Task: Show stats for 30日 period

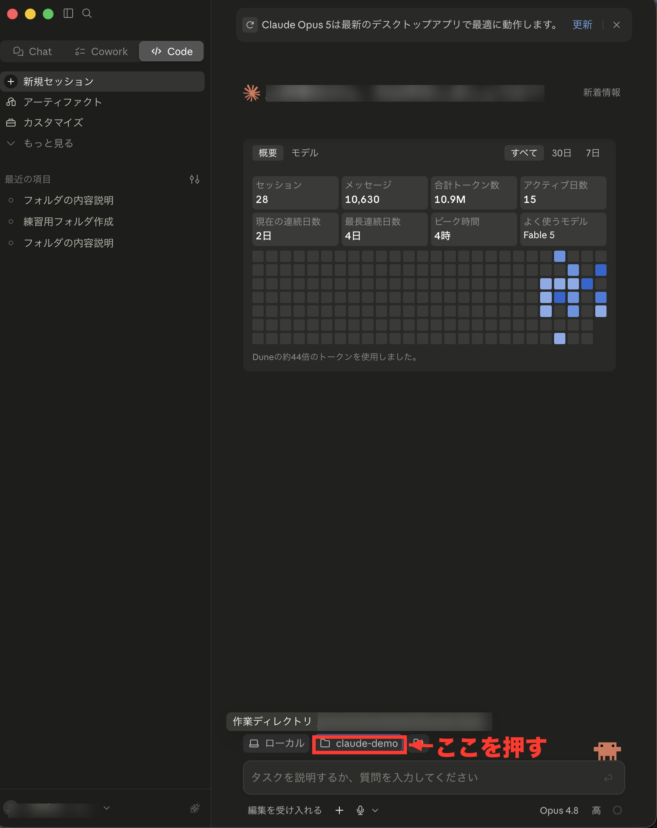Action: (x=561, y=153)
